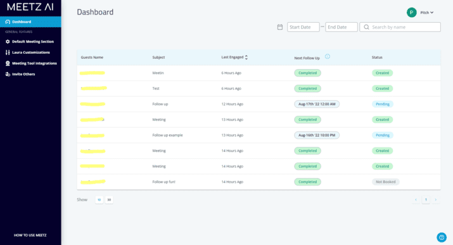The width and height of the screenshot is (453, 245).
Task: Open HOW TO USE MEETZ link
Action: (x=30, y=236)
